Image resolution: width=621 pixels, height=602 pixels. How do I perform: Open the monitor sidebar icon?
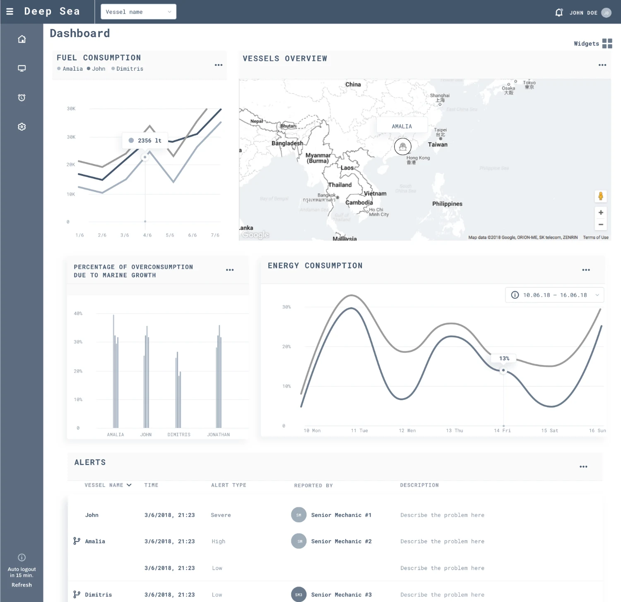click(22, 68)
